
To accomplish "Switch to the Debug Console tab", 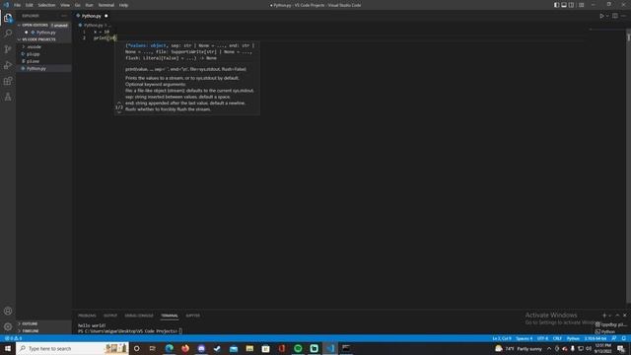I will click(139, 316).
